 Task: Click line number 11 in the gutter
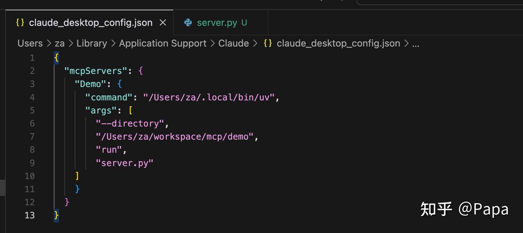30,189
